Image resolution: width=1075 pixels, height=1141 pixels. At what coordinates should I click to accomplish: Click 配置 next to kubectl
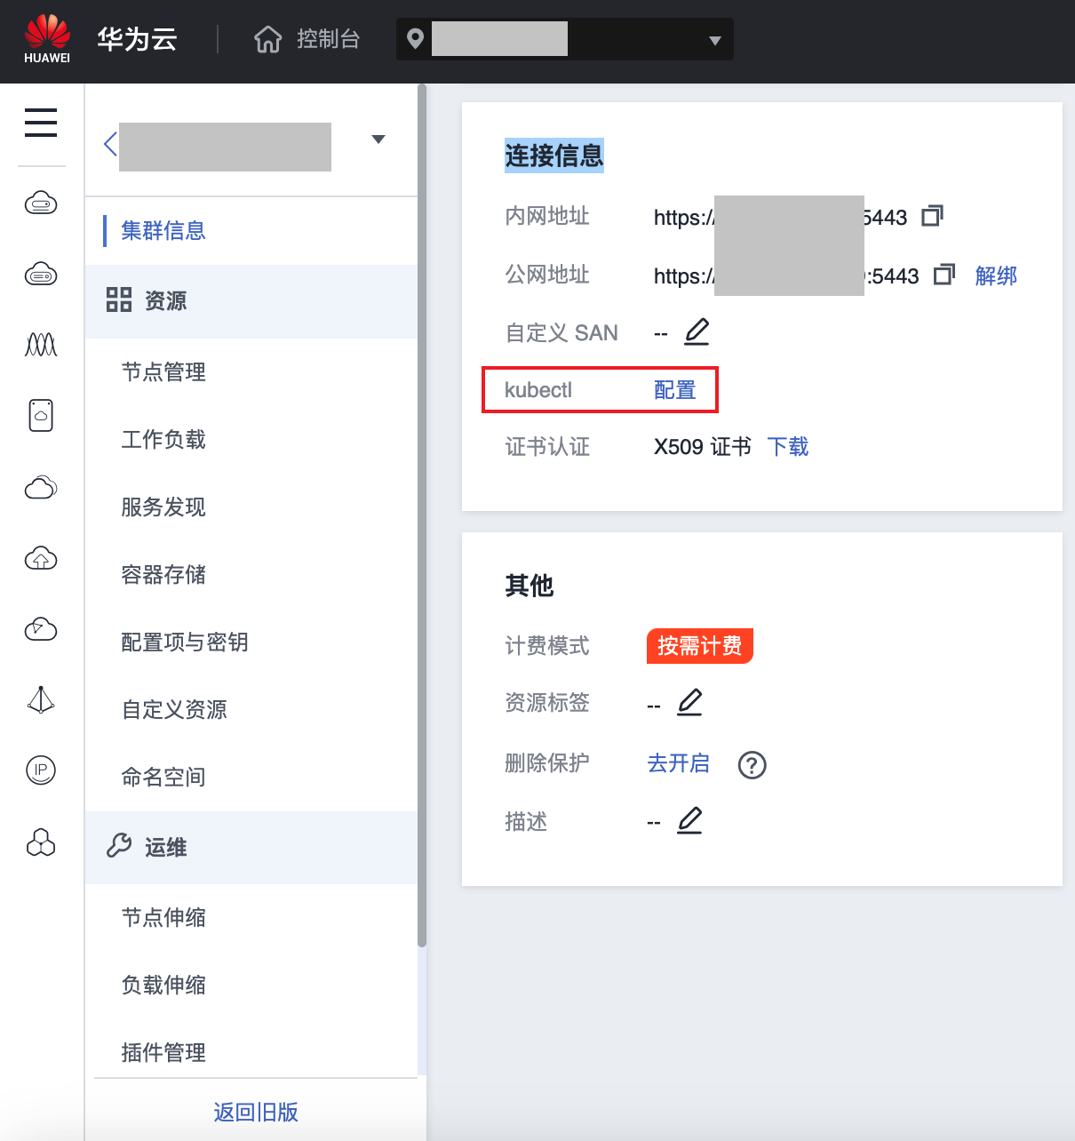point(674,390)
